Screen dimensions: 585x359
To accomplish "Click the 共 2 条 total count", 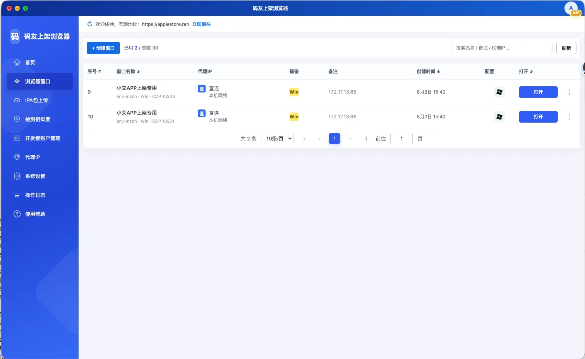I will [249, 138].
